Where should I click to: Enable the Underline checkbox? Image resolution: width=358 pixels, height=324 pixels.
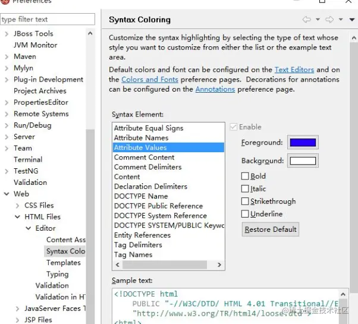[245, 214]
